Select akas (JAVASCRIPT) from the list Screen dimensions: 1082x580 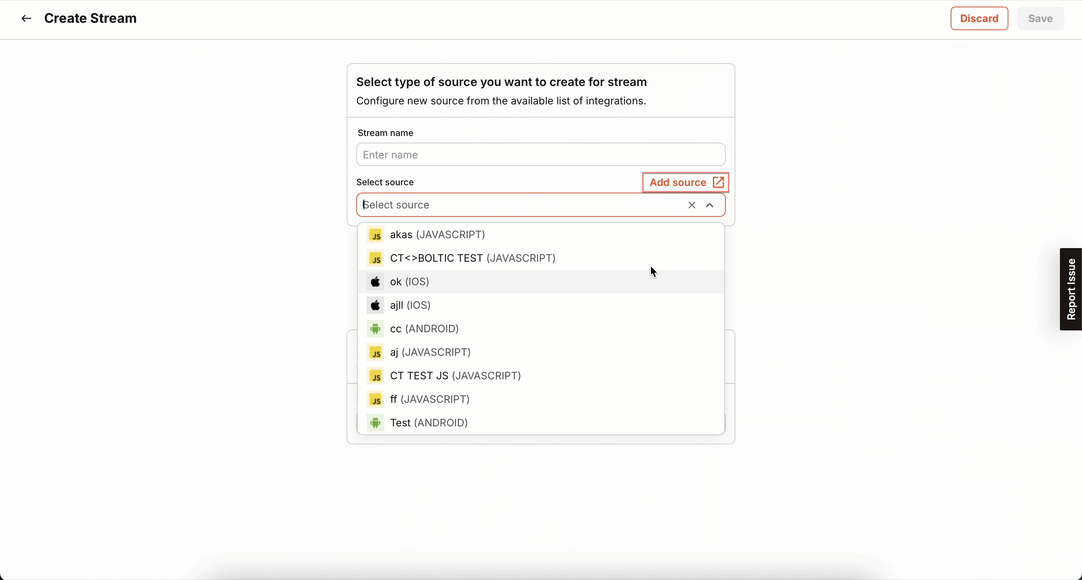click(437, 235)
